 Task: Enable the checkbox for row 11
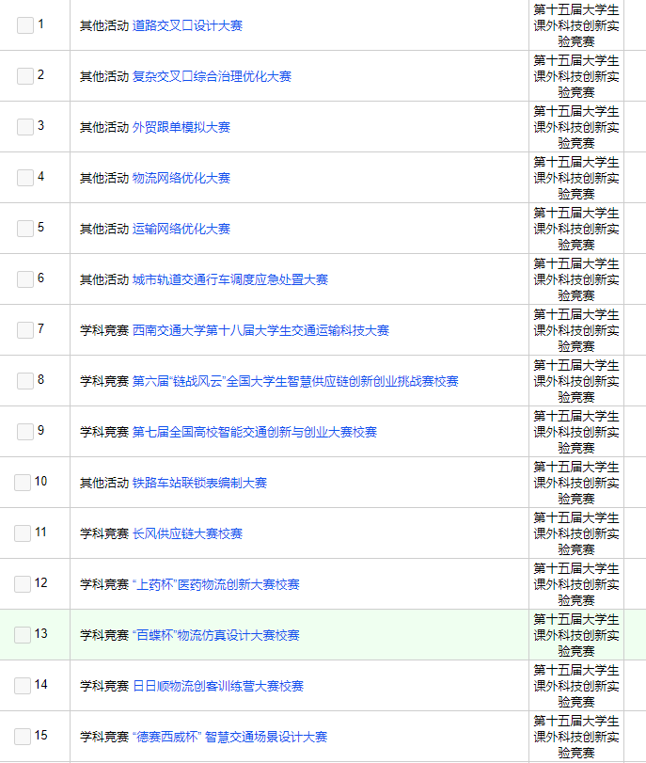[x=23, y=533]
